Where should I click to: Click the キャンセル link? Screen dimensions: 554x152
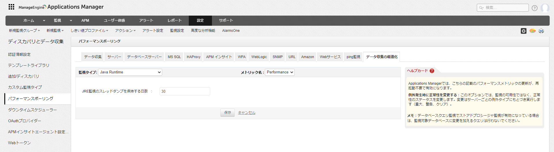(247, 113)
